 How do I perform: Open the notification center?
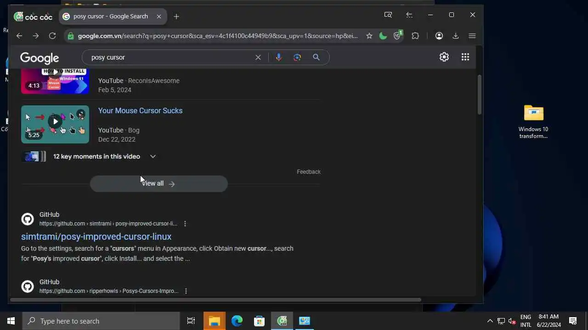[573, 321]
